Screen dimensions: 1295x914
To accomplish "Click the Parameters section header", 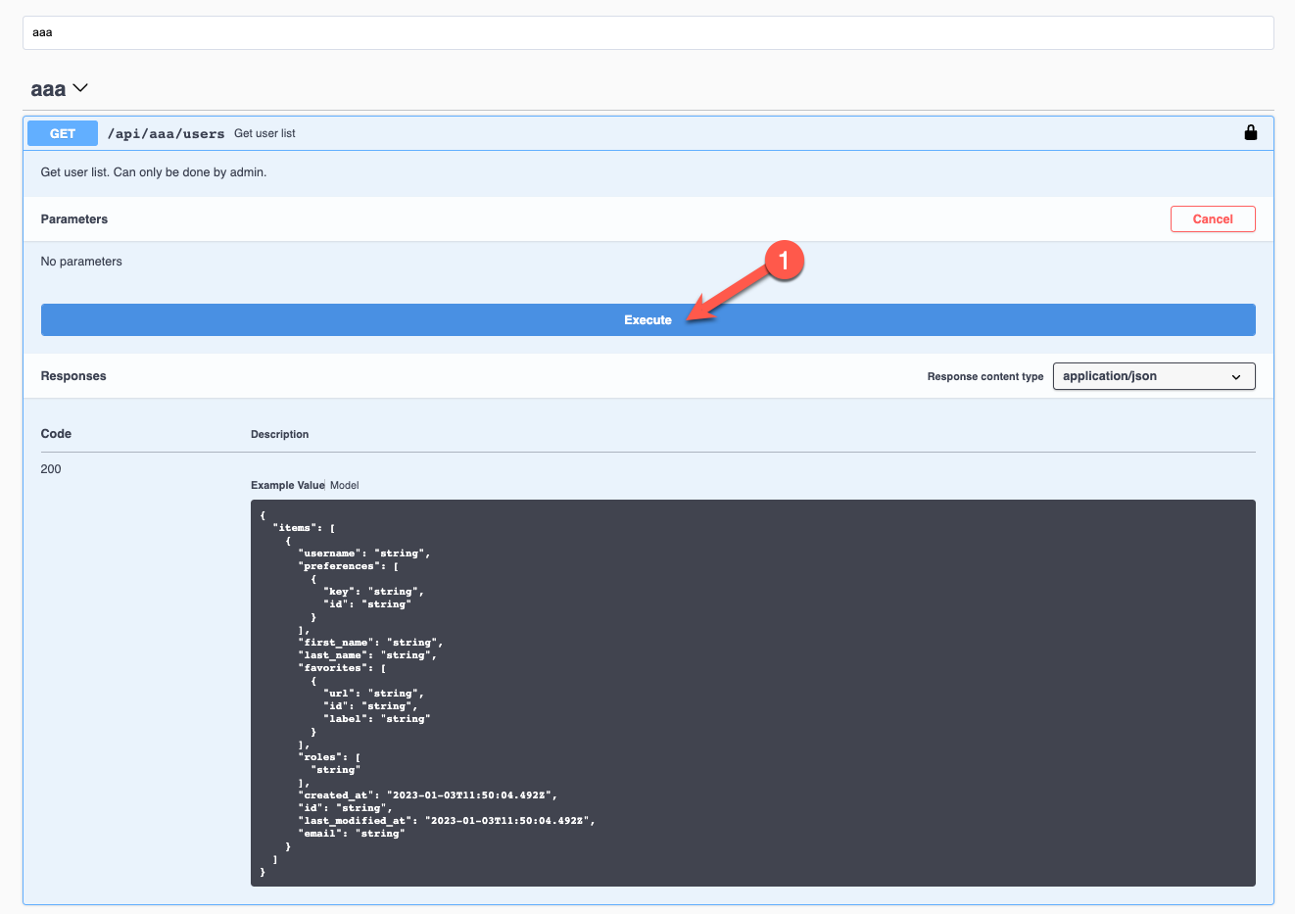I will pos(73,218).
